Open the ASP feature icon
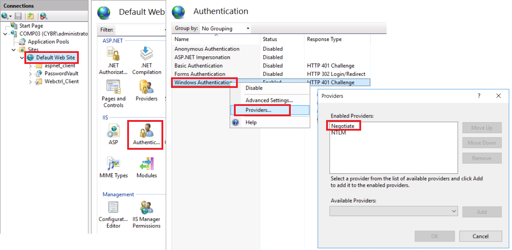 click(x=113, y=134)
